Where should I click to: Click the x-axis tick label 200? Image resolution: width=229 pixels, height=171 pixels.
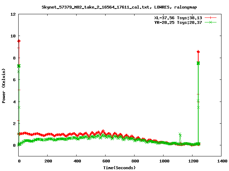48,161
